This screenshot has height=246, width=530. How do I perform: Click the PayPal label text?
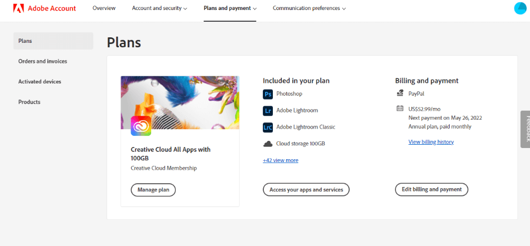click(x=416, y=94)
